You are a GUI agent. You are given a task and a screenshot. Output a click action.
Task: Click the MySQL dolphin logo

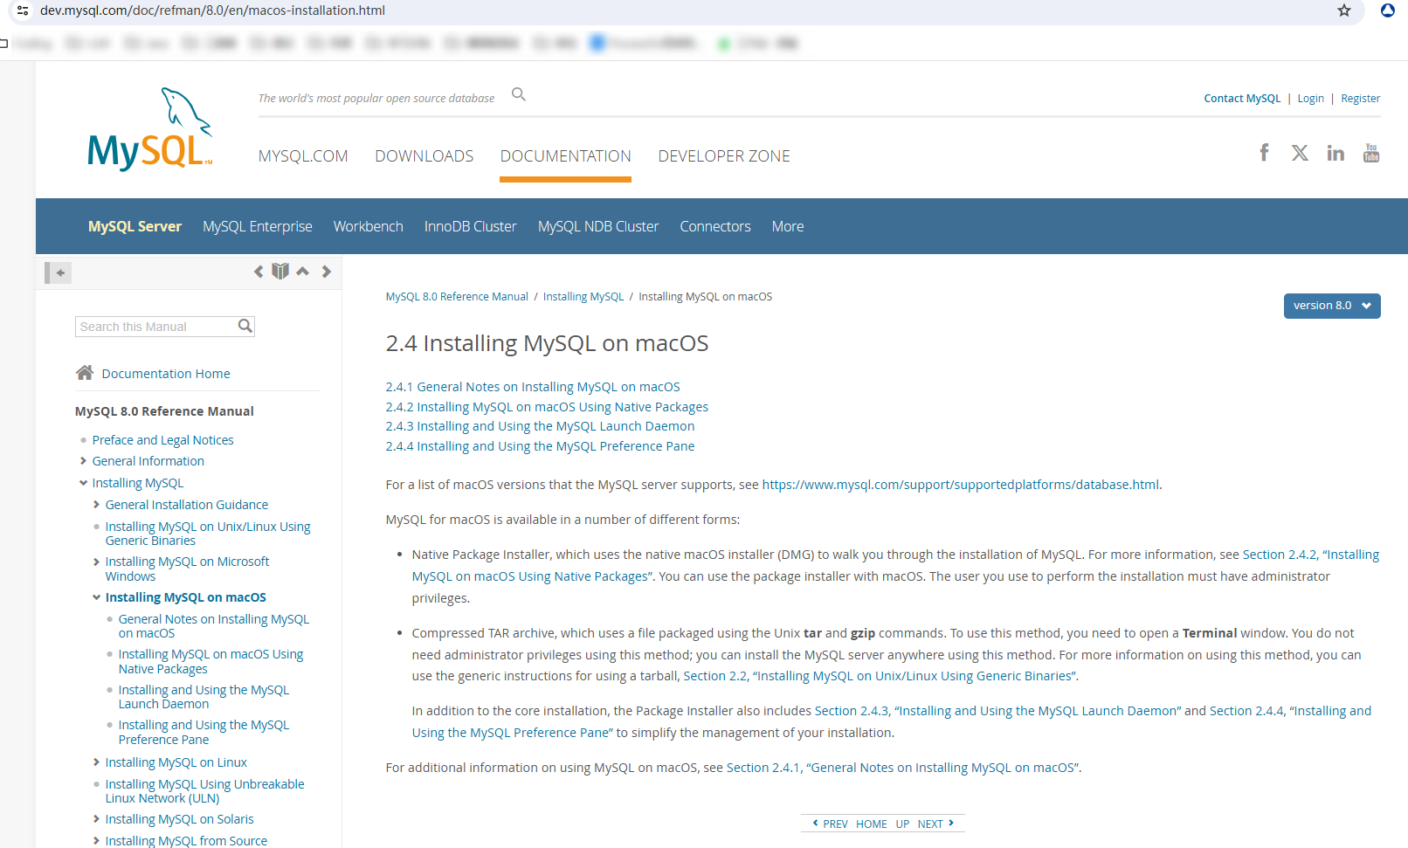(x=149, y=128)
